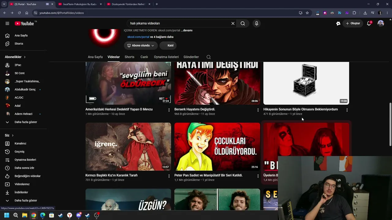
Task: Run the search with the magnifier button
Action: tap(243, 24)
